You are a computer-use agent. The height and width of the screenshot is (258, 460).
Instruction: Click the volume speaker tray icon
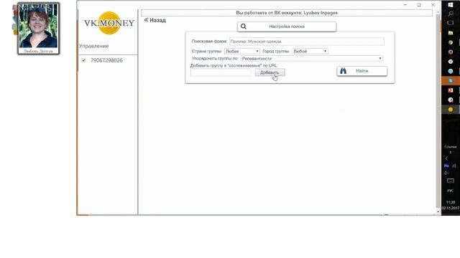click(x=446, y=173)
